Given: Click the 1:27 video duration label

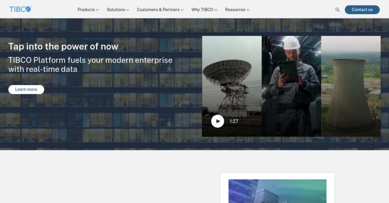Looking at the screenshot, I should pyautogui.click(x=234, y=121).
